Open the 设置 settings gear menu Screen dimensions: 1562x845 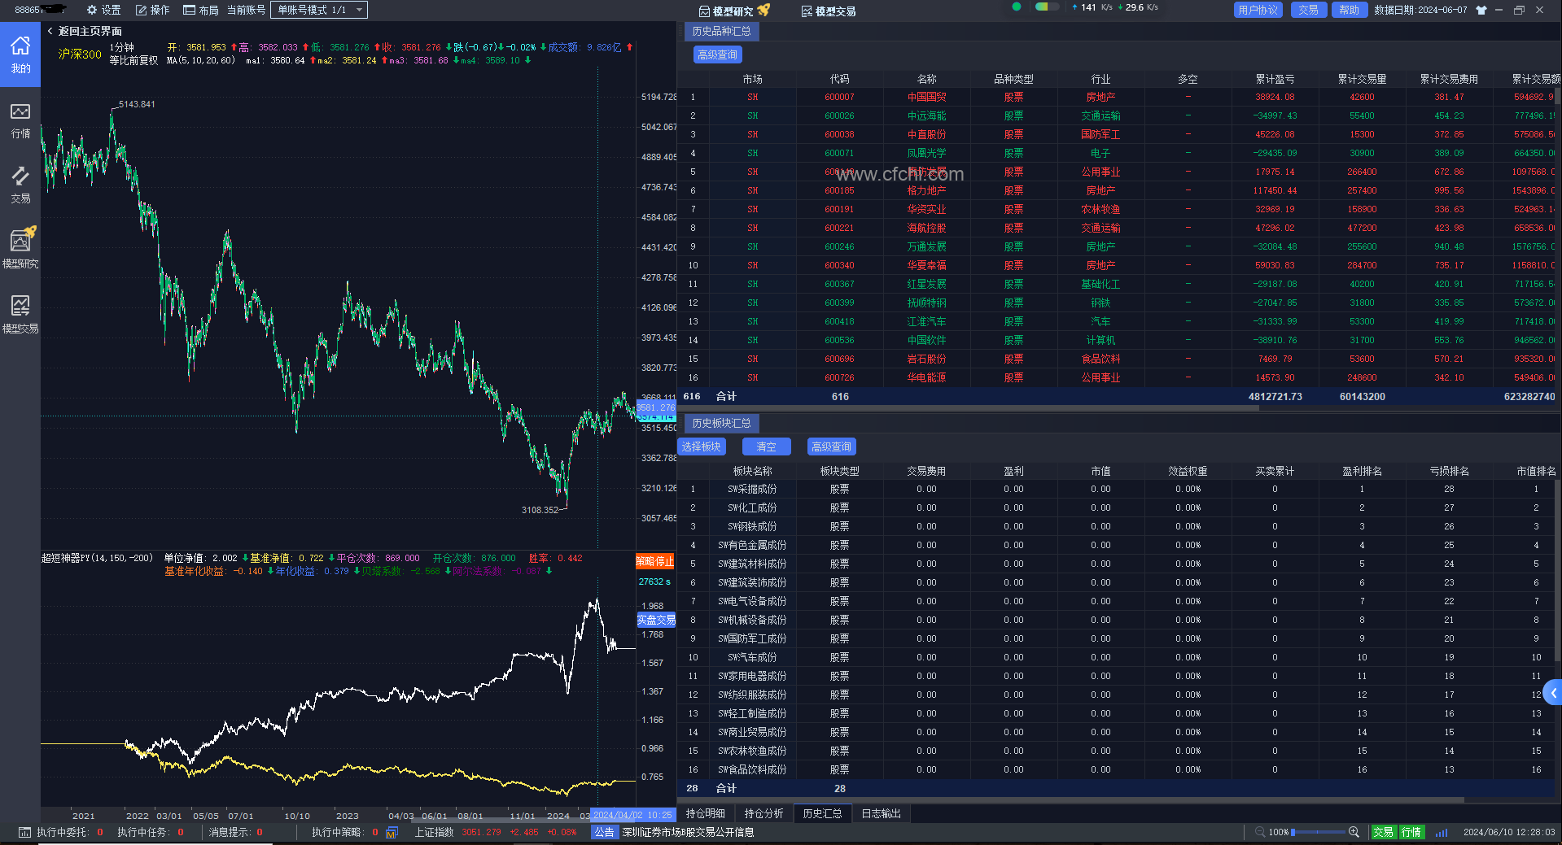103,10
